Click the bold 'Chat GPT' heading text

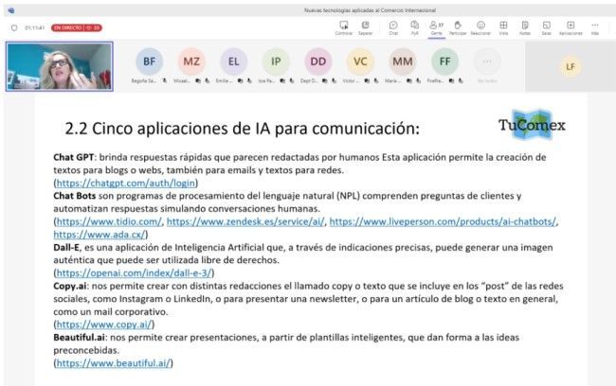click(x=74, y=157)
